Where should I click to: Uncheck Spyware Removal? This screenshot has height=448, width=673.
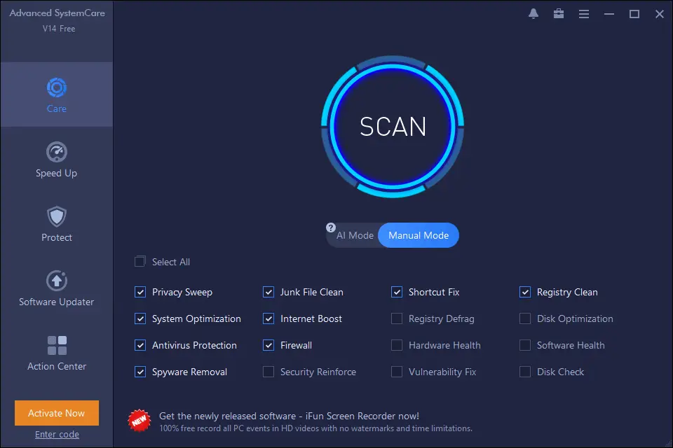(x=140, y=372)
